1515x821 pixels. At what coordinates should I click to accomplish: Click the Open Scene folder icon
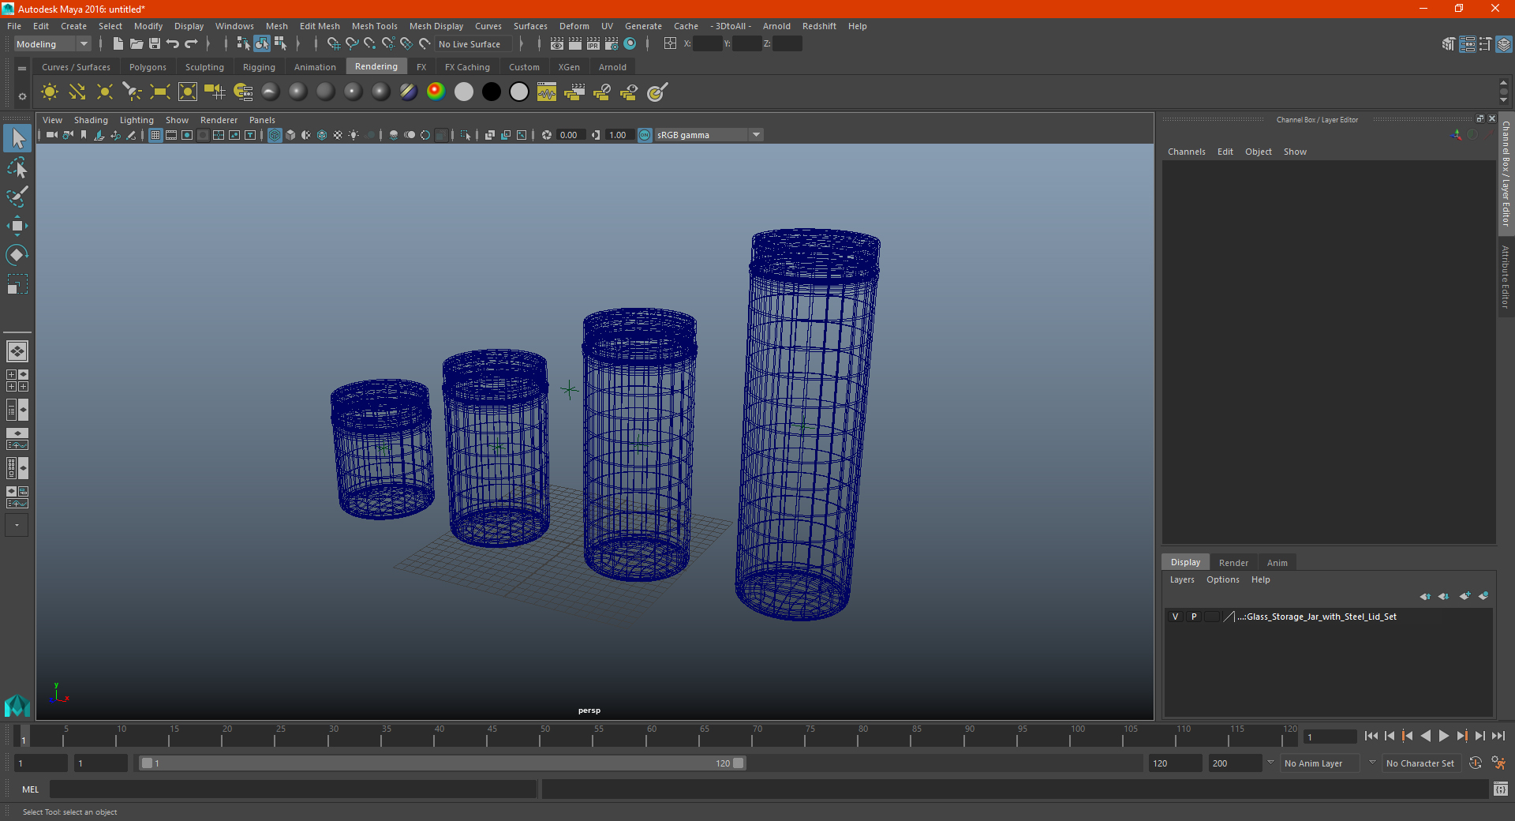pos(137,43)
